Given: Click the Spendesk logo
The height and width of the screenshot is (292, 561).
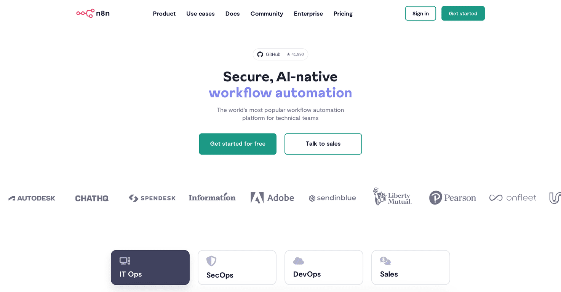Looking at the screenshot, I should click(152, 198).
